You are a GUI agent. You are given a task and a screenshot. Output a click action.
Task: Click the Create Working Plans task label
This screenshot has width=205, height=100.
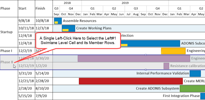coord(94,28)
